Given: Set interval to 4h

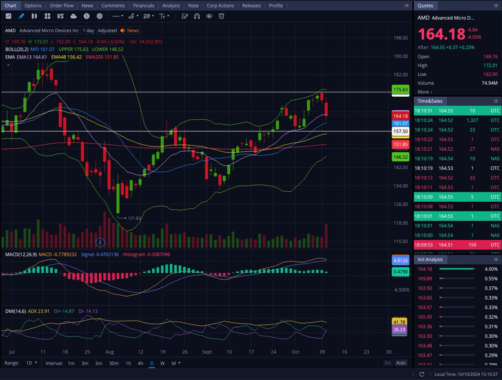Looking at the screenshot, I should (140, 363).
